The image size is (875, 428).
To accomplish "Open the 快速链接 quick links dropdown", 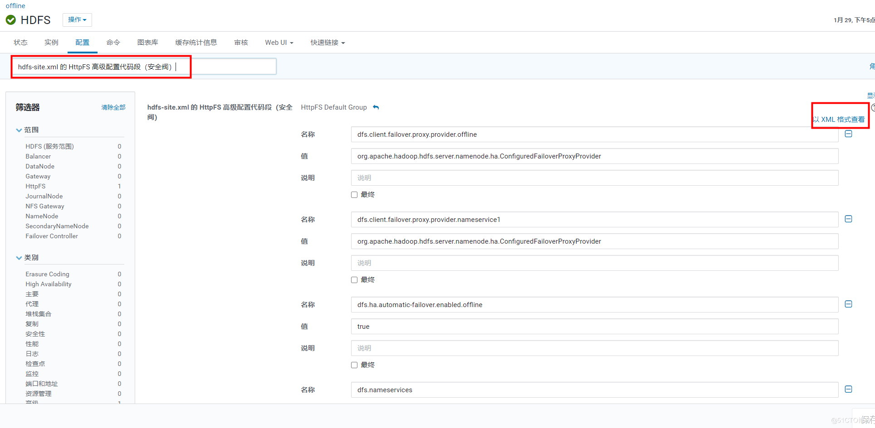I will pyautogui.click(x=328, y=43).
